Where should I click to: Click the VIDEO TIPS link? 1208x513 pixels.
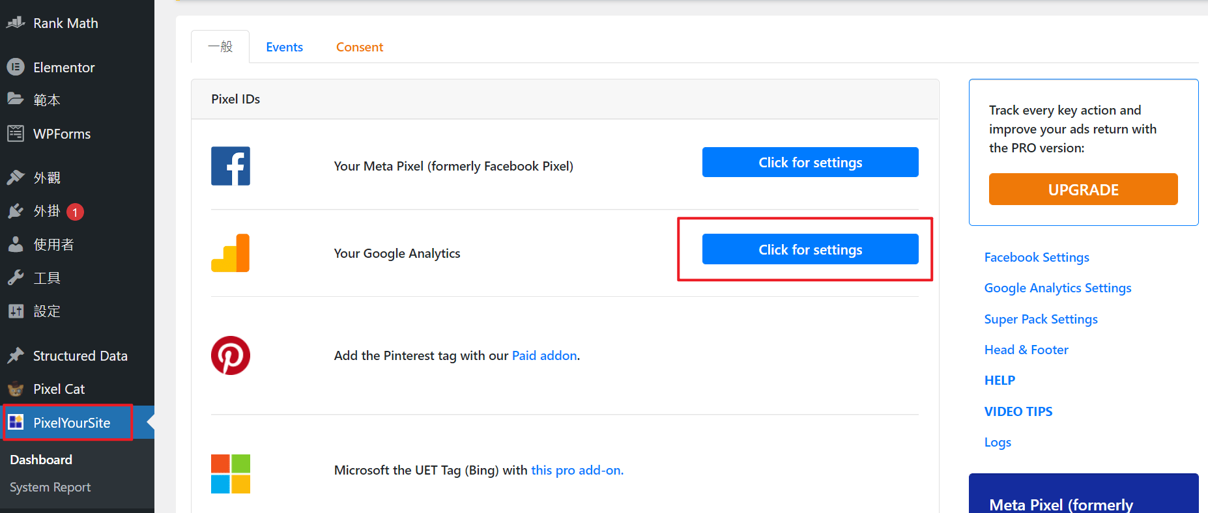(x=1018, y=411)
